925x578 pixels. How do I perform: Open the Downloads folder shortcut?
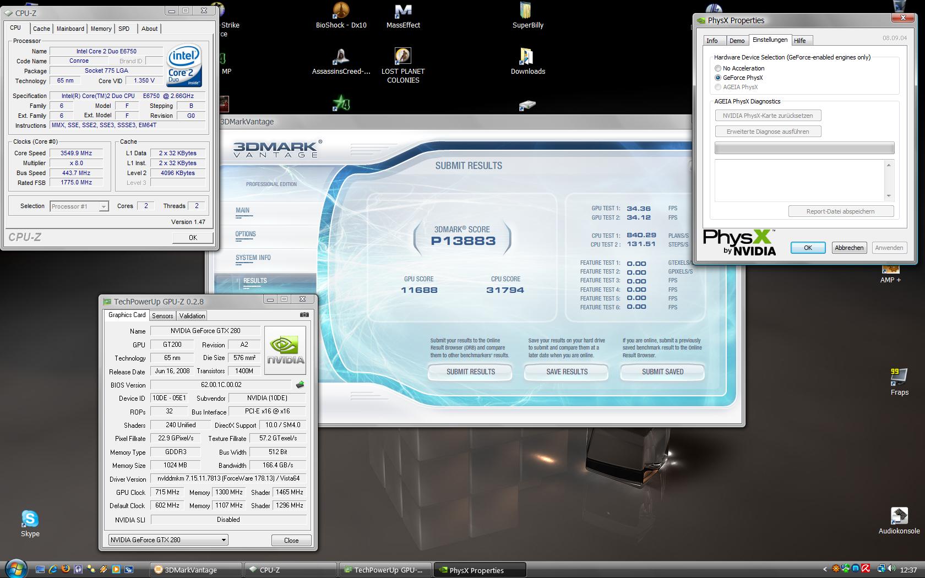point(527,62)
